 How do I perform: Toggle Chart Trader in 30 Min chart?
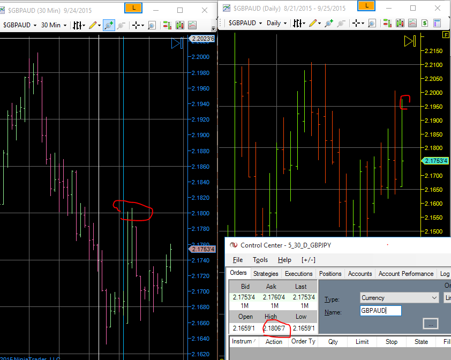(x=167, y=25)
